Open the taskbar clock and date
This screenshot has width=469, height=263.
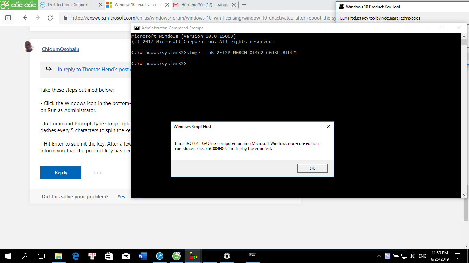tap(439, 256)
